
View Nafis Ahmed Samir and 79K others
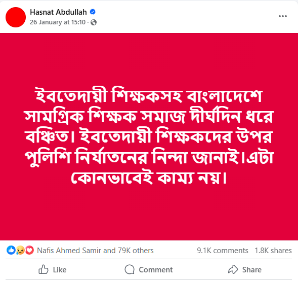[x=95, y=251]
